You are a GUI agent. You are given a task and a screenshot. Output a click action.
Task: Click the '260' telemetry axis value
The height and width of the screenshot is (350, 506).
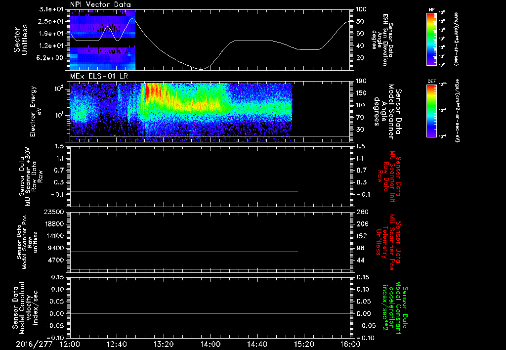pyautogui.click(x=361, y=212)
